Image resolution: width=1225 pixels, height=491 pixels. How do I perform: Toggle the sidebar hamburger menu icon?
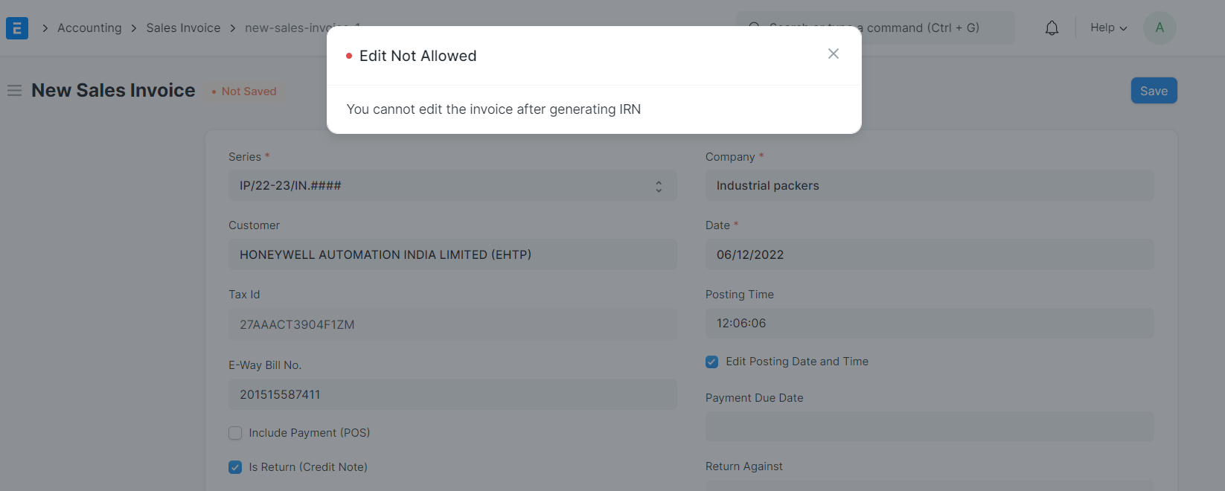point(14,91)
